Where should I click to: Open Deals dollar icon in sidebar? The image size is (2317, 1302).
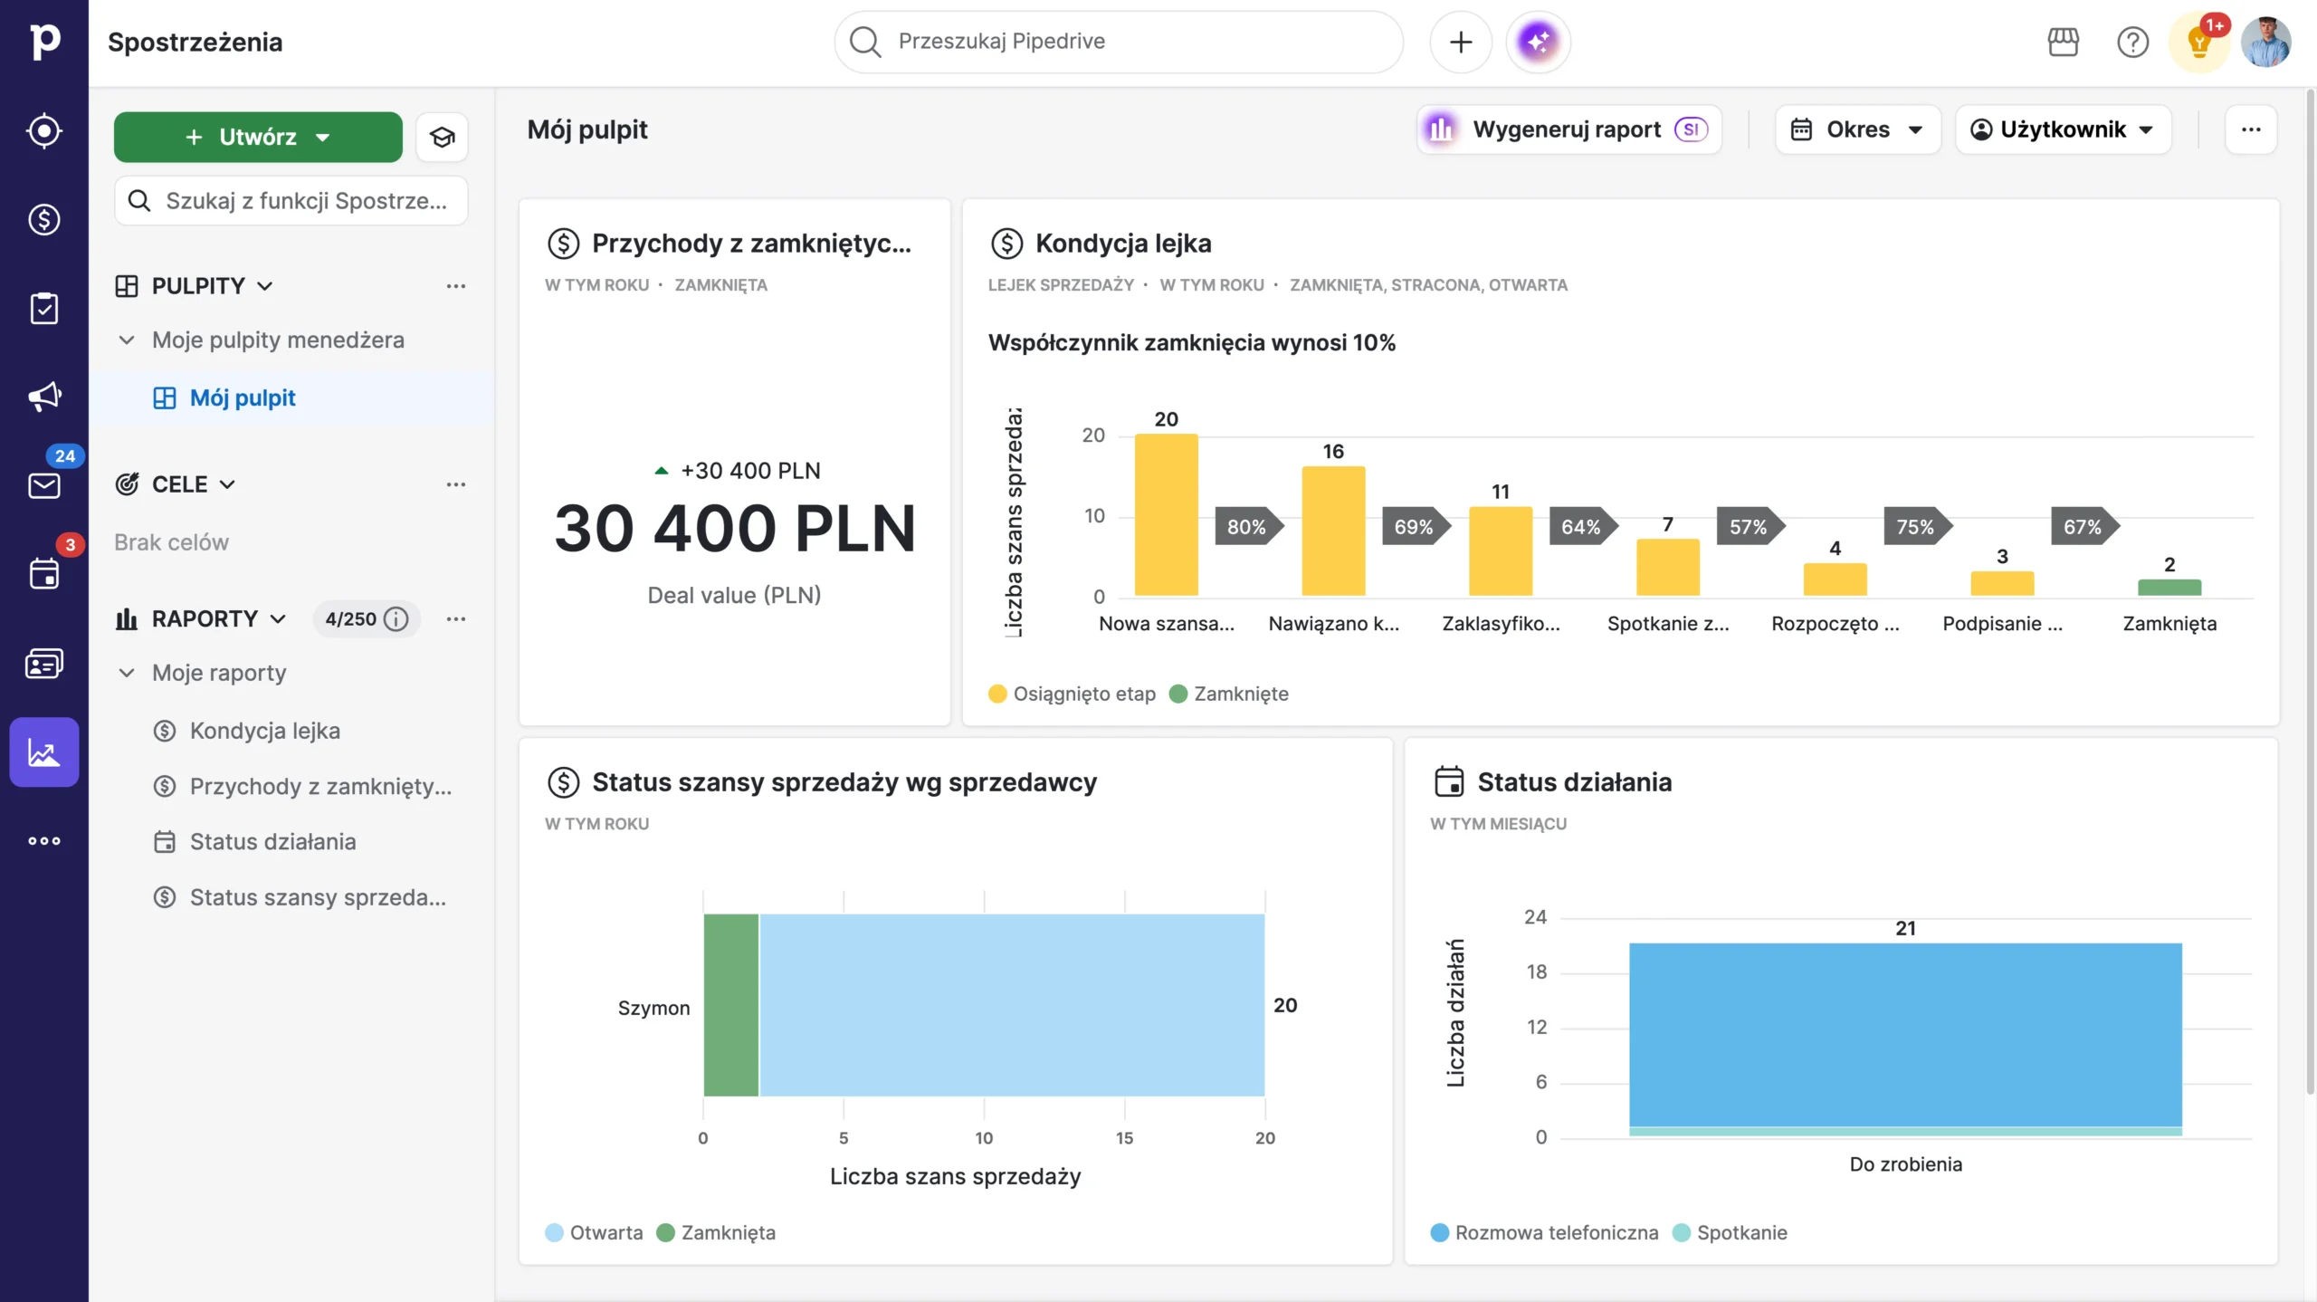[44, 219]
